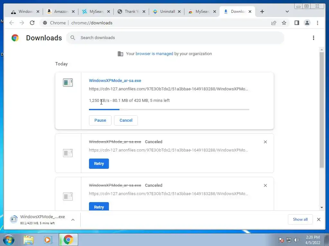Click the Action Center flag tray icon
Screen dimensions: 329x246
coord(281,240)
